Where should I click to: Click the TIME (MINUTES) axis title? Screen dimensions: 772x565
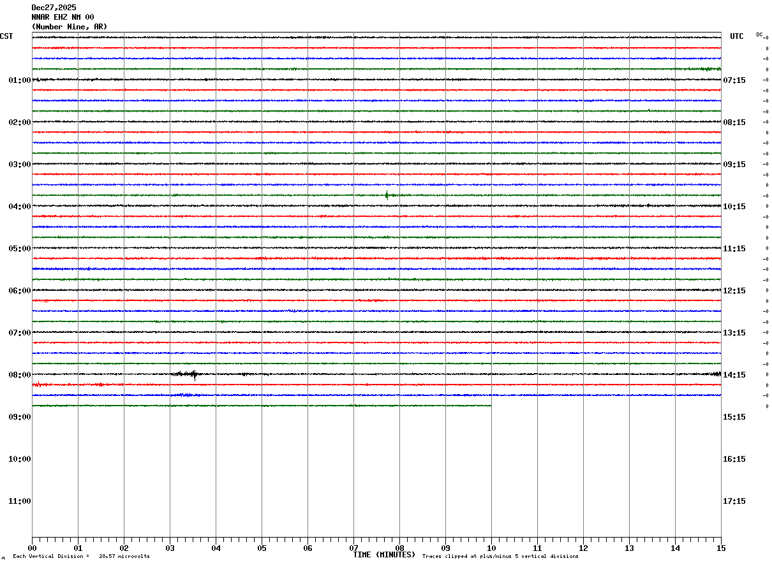(384, 555)
